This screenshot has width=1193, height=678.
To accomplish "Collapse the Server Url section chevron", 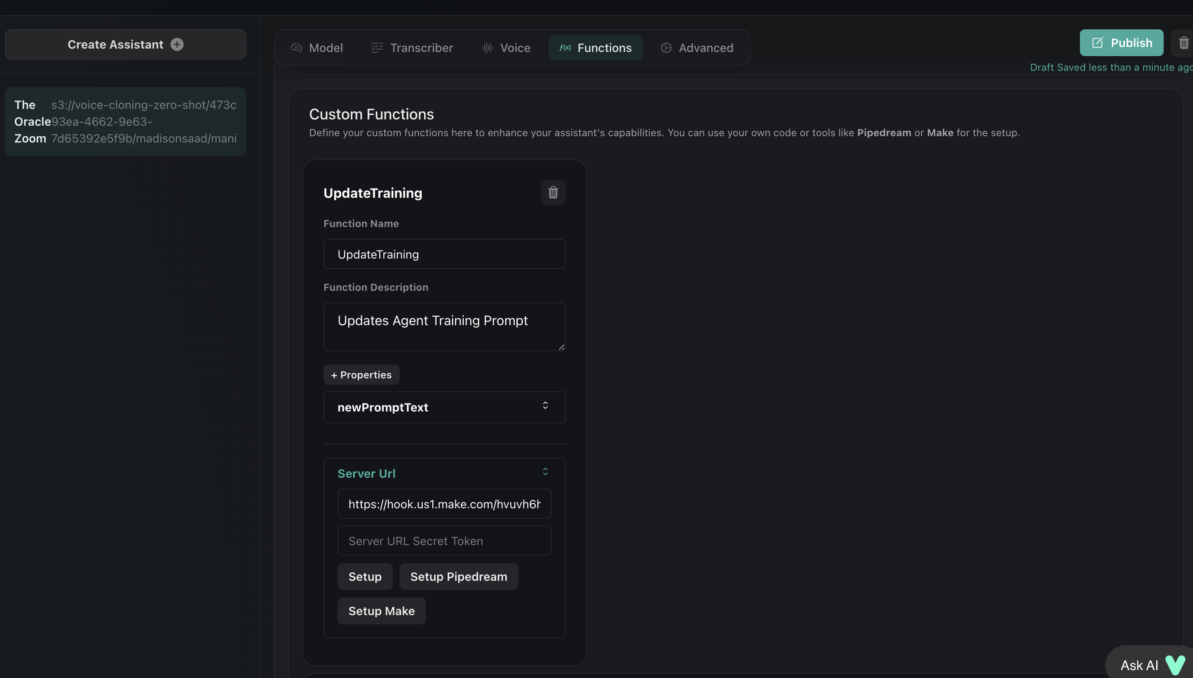I will pyautogui.click(x=545, y=472).
